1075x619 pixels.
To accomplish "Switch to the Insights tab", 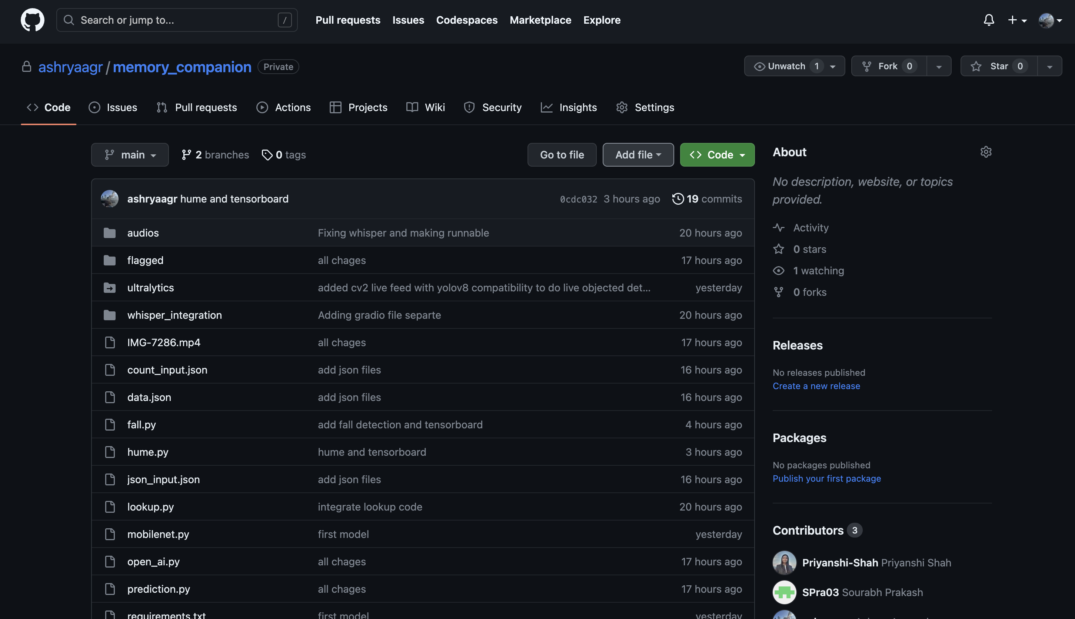I will (x=569, y=108).
